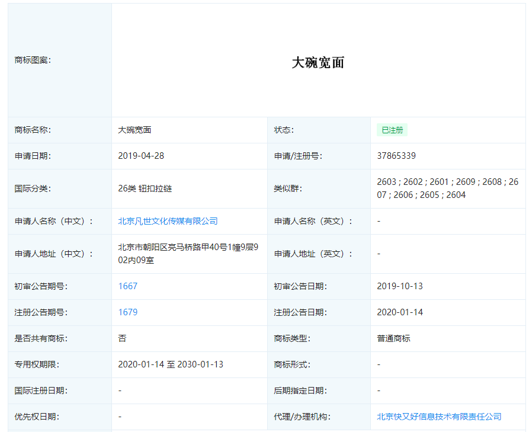Open agency link 北京快又好信息技术有限责任公司
The width and height of the screenshot is (529, 432).
(x=438, y=417)
